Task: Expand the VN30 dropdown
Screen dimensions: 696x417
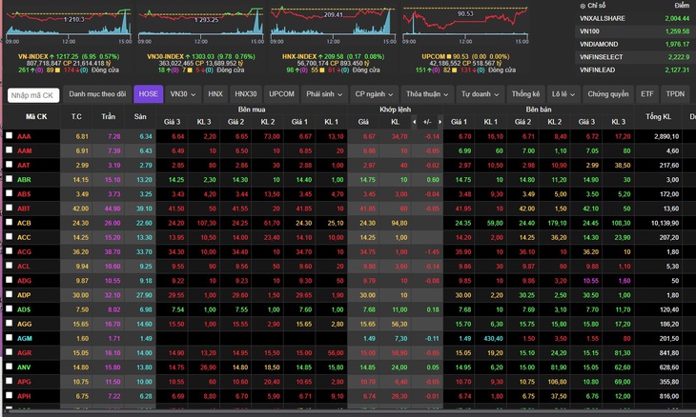Action: (x=182, y=94)
